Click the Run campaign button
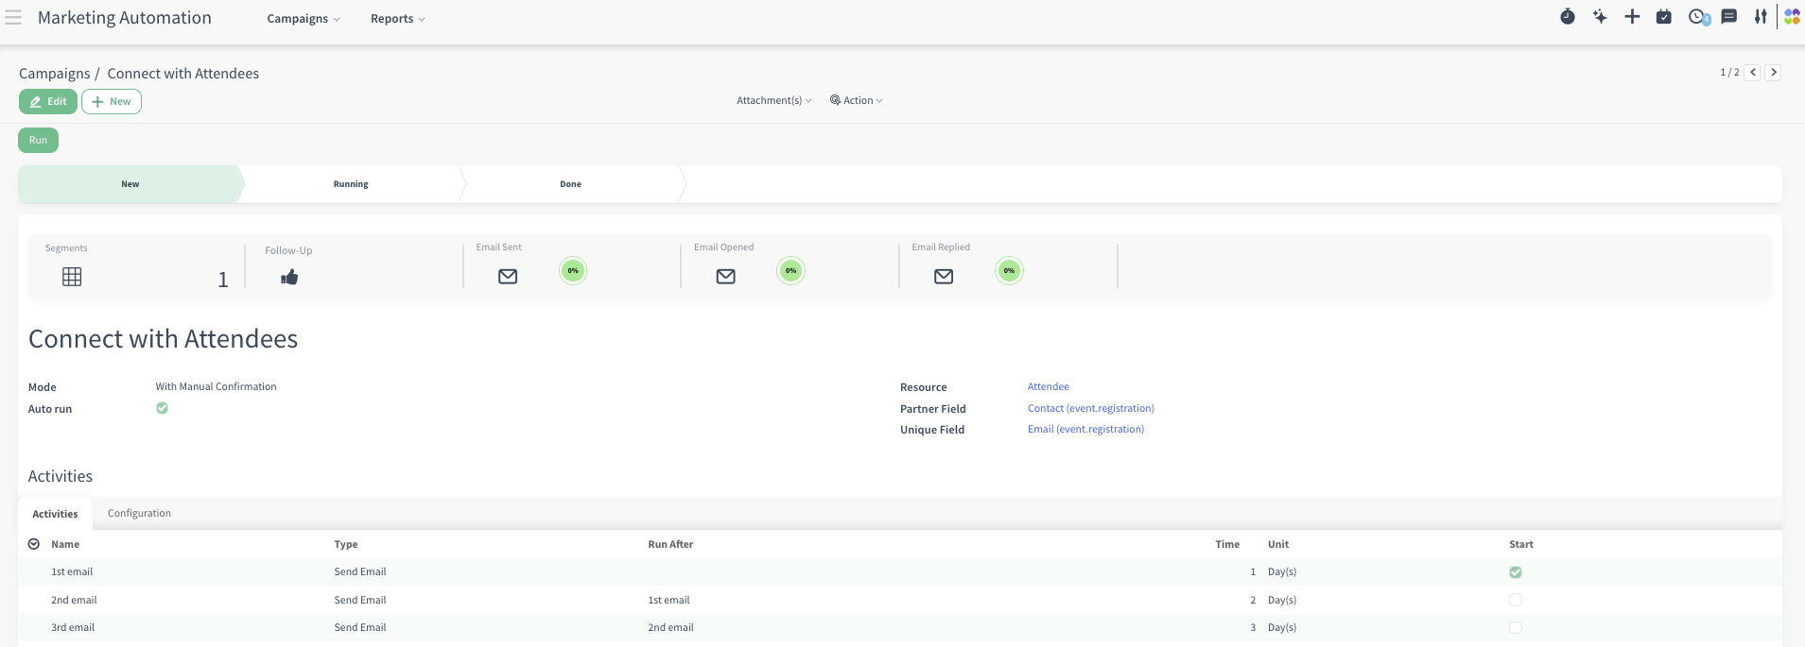The image size is (1805, 647). (x=38, y=140)
